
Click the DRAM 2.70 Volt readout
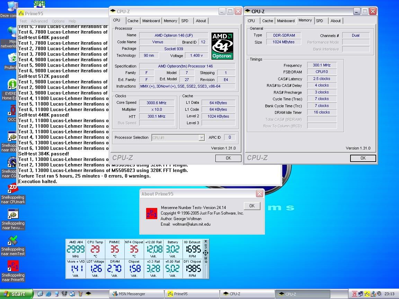115,269
